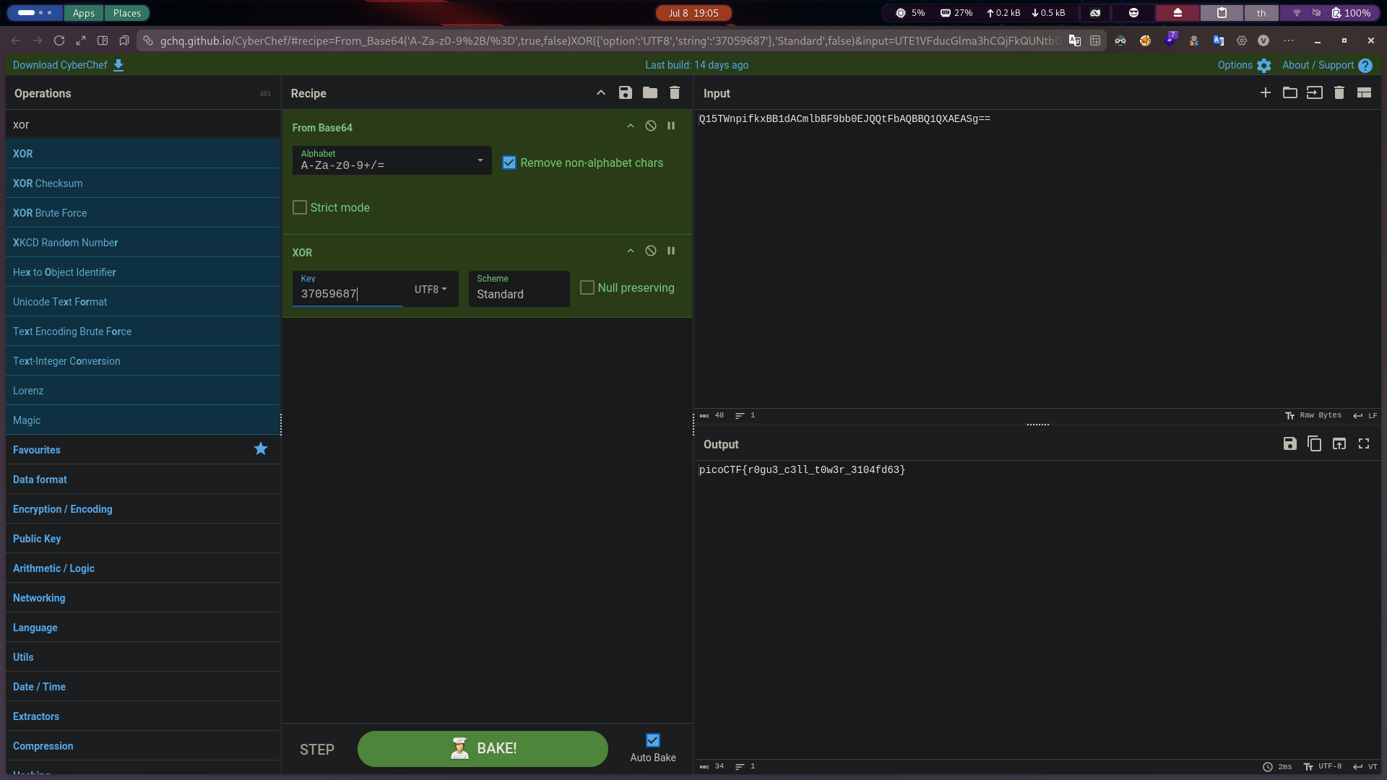Copy output to clipboard
The height and width of the screenshot is (780, 1387).
1315,444
